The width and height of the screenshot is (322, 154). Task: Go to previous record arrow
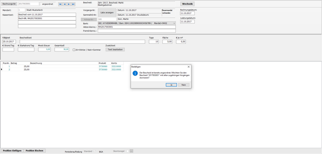[x=65, y=4]
